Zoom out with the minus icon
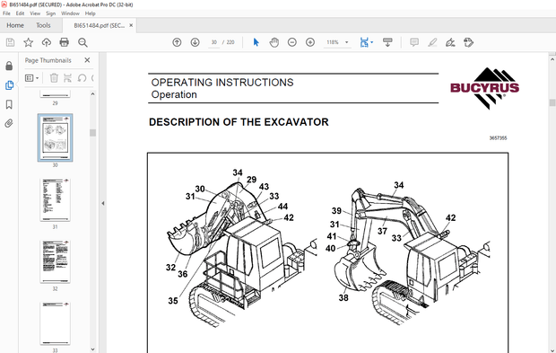The width and height of the screenshot is (556, 353). 292,42
